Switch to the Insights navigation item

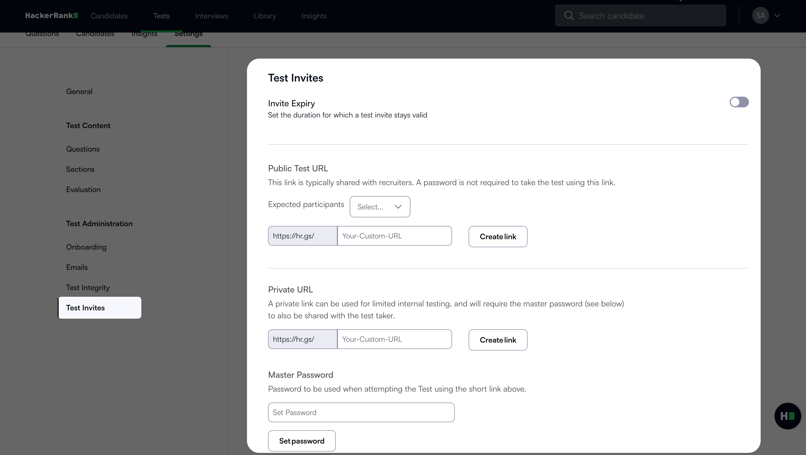click(314, 16)
